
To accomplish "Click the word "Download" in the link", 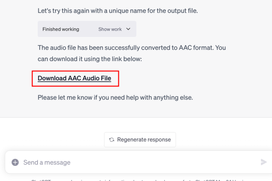I will pyautogui.click(x=52, y=78).
